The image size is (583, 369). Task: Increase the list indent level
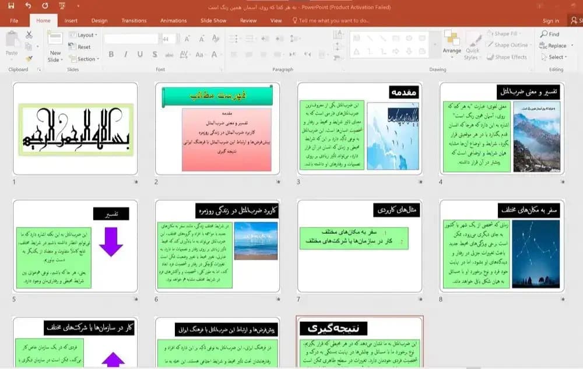(279, 38)
